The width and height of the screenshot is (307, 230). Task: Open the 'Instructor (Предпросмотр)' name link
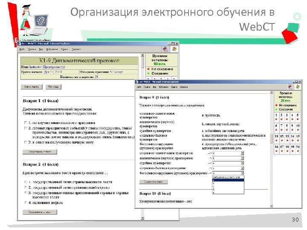pyautogui.click(x=47, y=67)
